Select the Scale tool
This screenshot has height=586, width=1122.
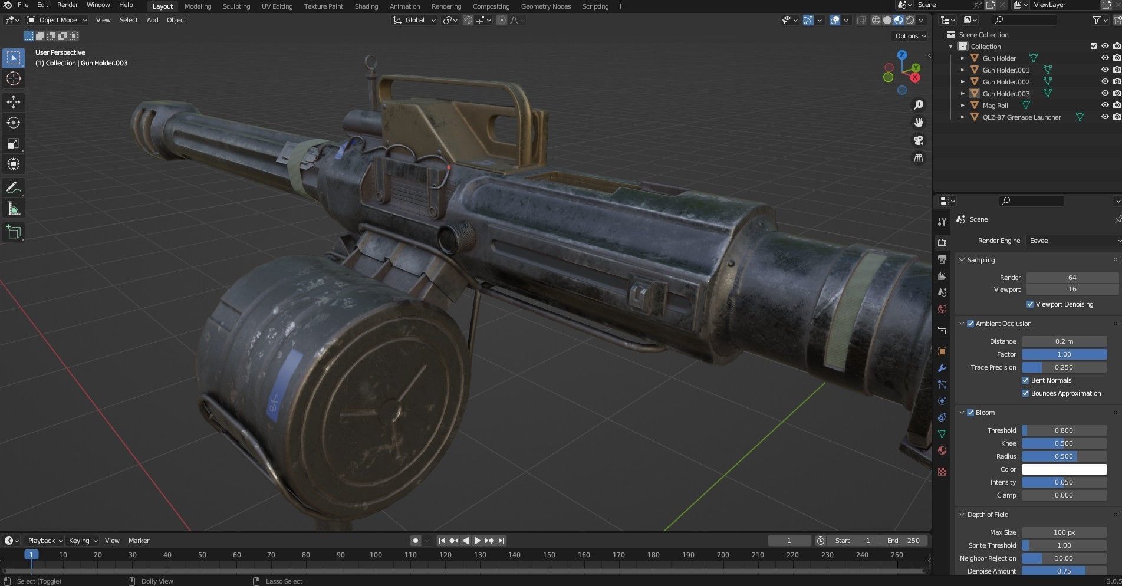click(14, 143)
